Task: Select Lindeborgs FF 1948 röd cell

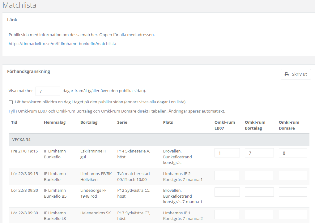Action: pyautogui.click(x=93, y=193)
